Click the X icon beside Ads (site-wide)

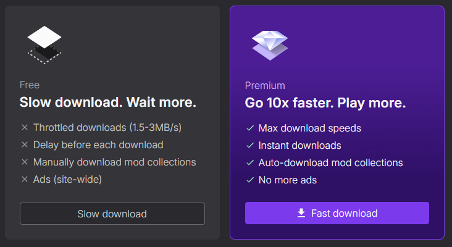click(25, 180)
